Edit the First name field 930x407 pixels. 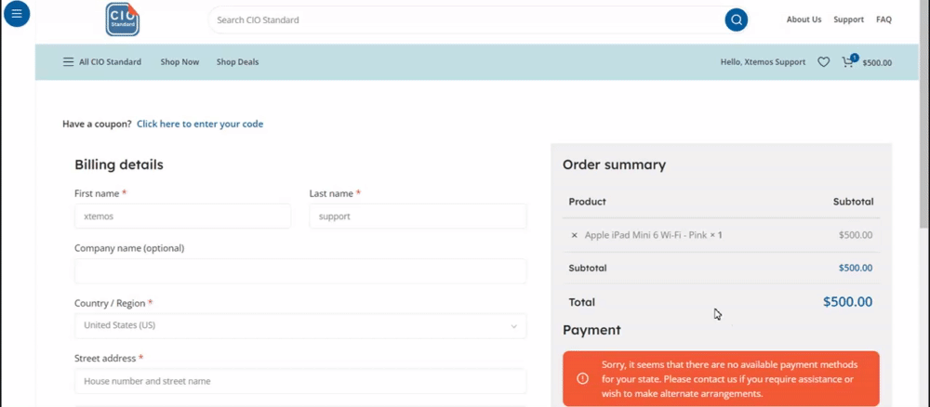tap(182, 217)
